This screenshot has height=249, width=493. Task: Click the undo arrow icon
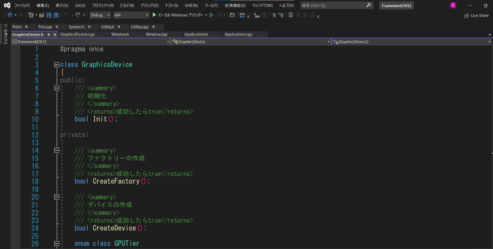(66, 15)
